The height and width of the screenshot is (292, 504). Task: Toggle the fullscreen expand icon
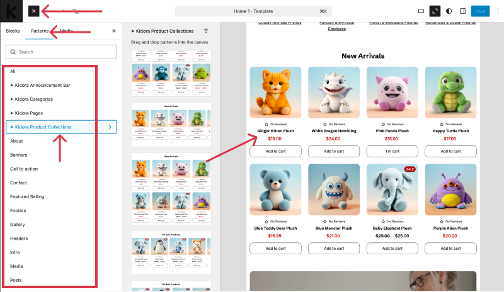pyautogui.click(x=435, y=11)
